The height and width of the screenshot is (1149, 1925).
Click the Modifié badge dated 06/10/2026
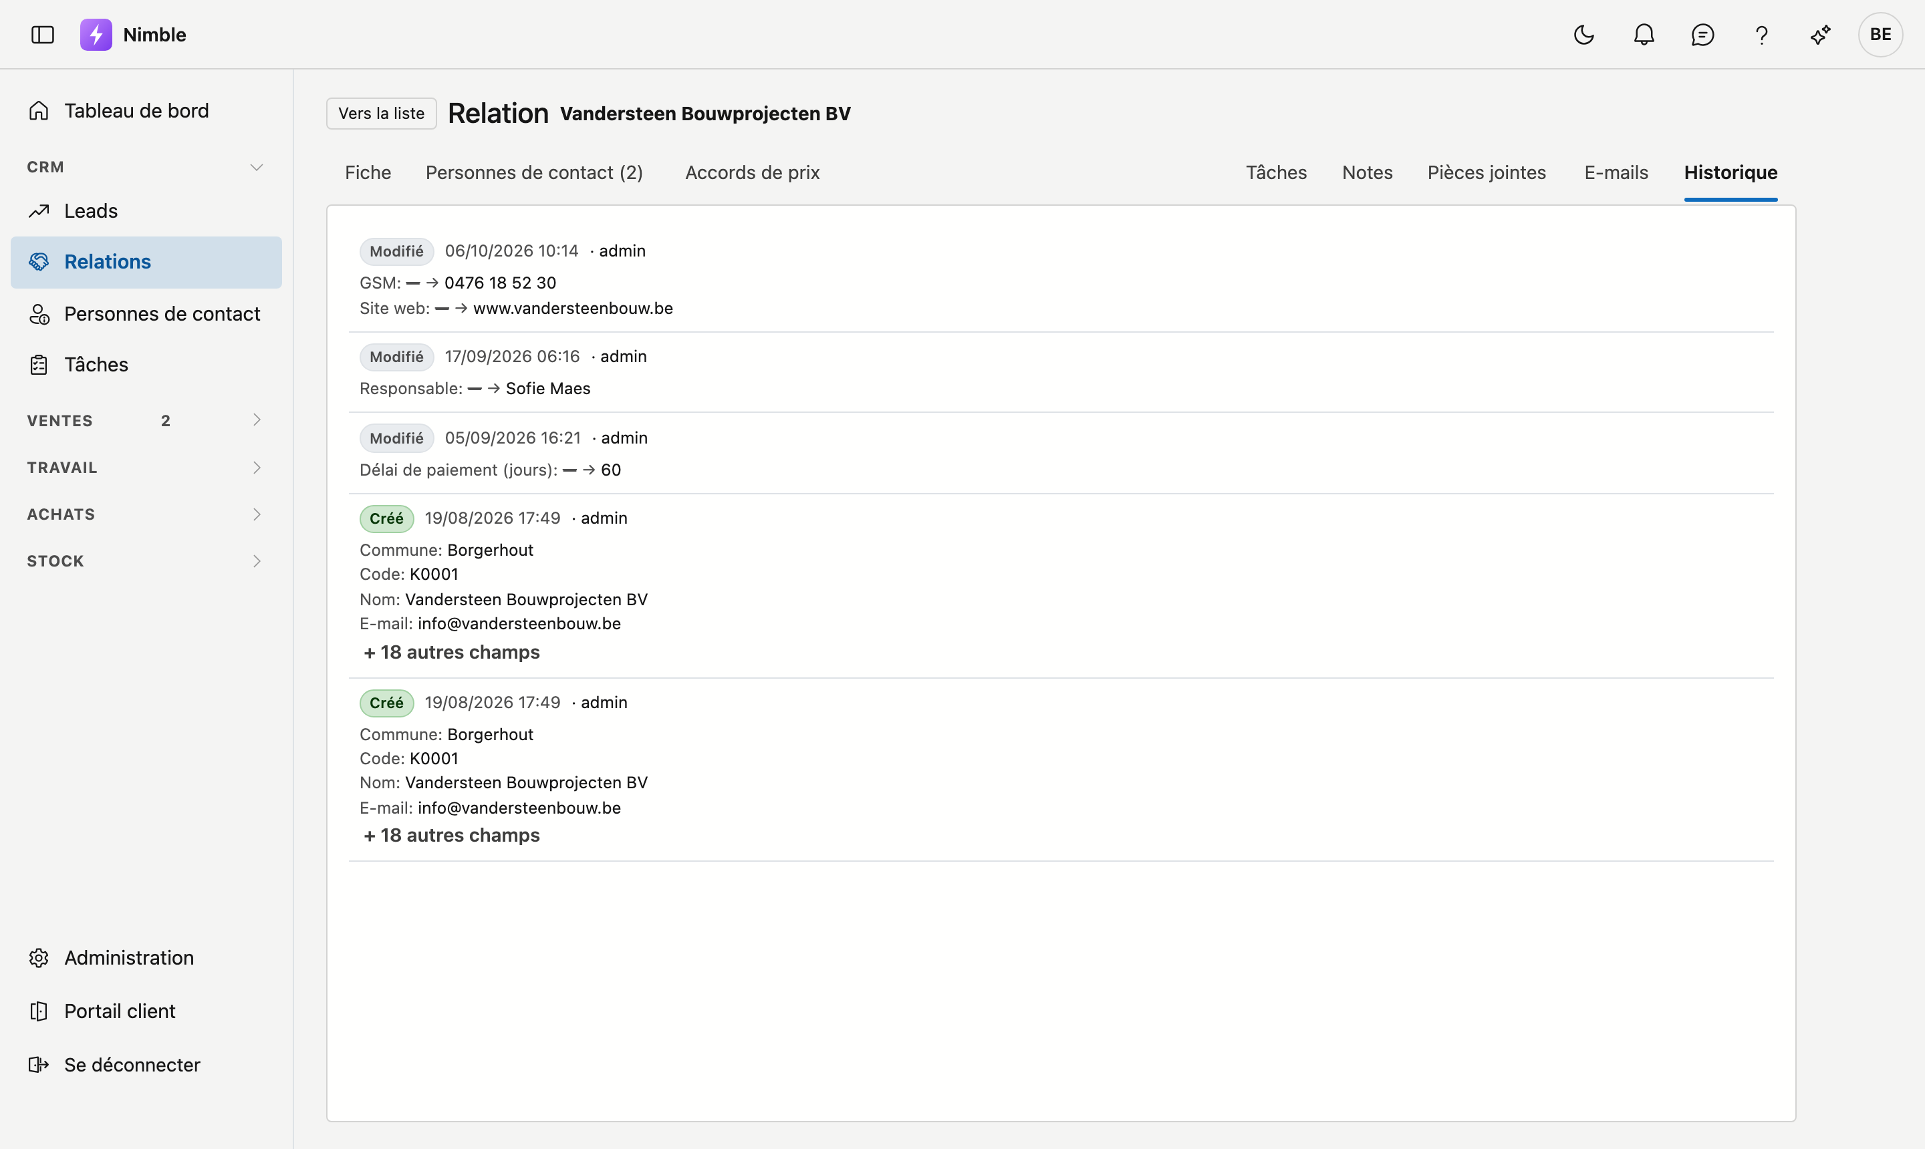click(396, 251)
